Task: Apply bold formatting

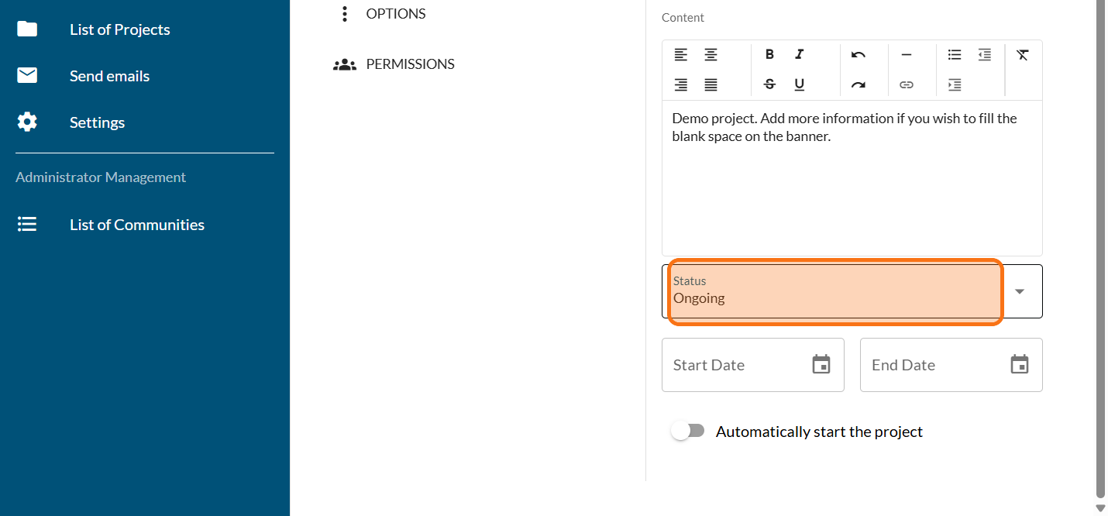Action: tap(769, 55)
